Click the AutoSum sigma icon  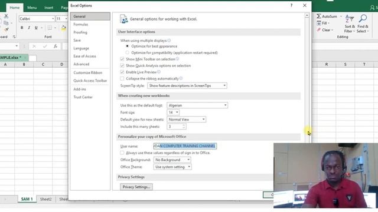coord(319,16)
